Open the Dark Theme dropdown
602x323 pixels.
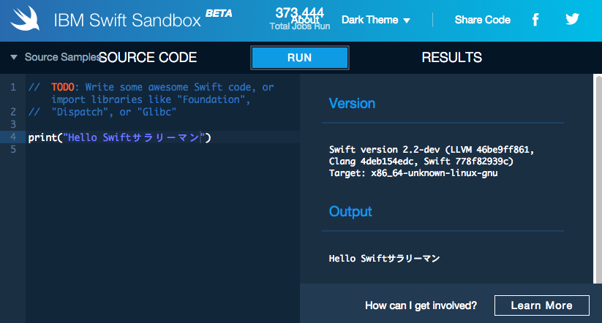376,20
